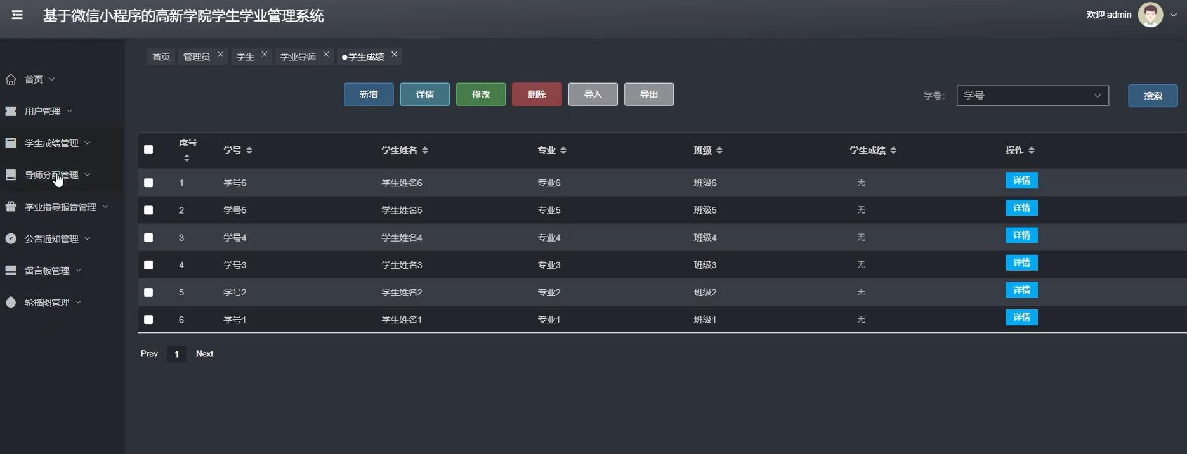Close the 学业导师 tab
This screenshot has height=454, width=1187.
[326, 55]
